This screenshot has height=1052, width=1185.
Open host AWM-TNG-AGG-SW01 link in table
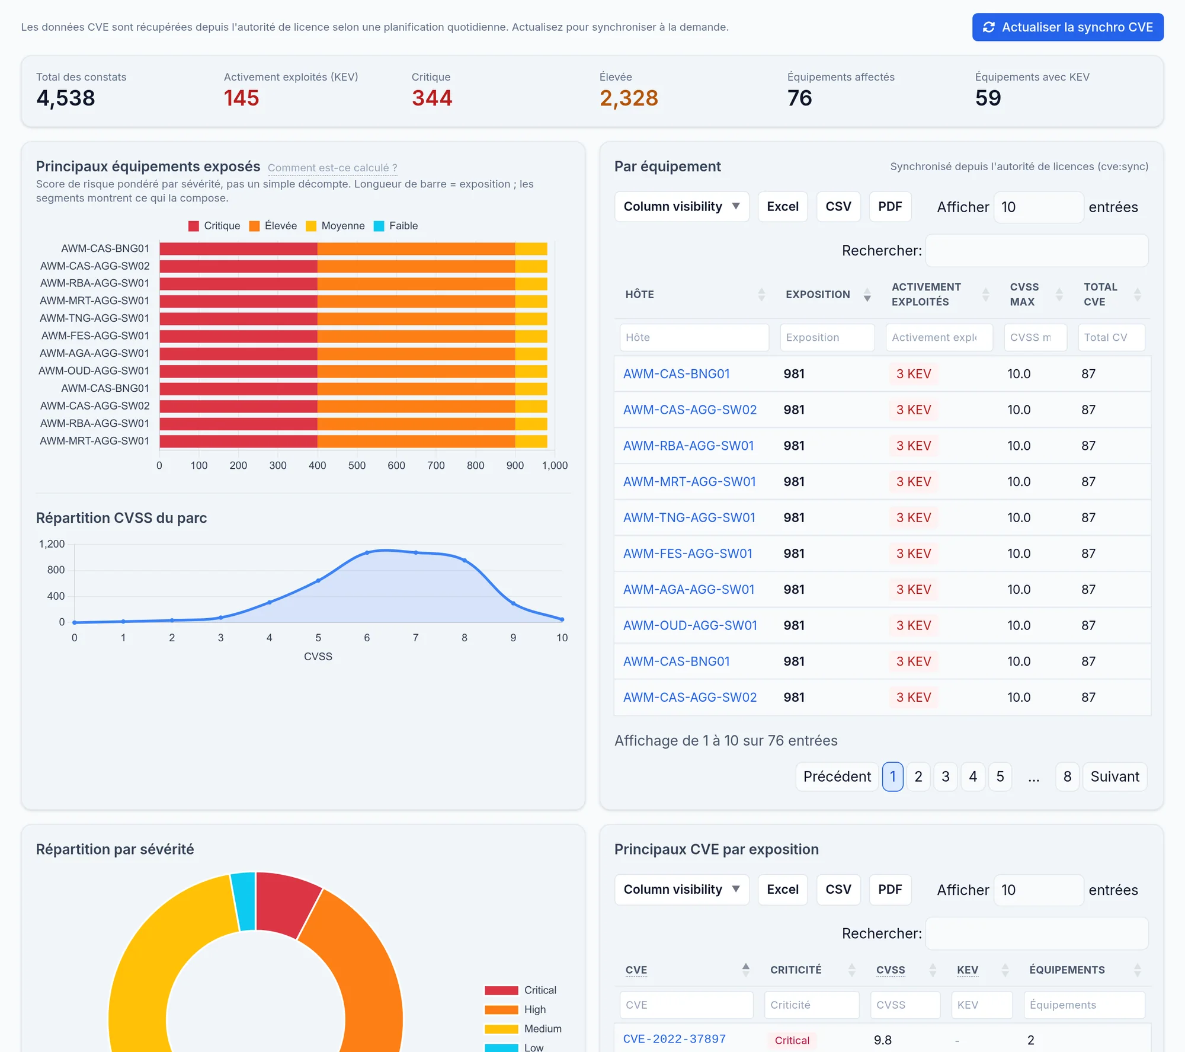point(689,517)
